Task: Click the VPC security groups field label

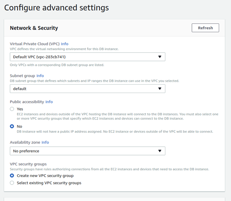Action: [x=29, y=163]
